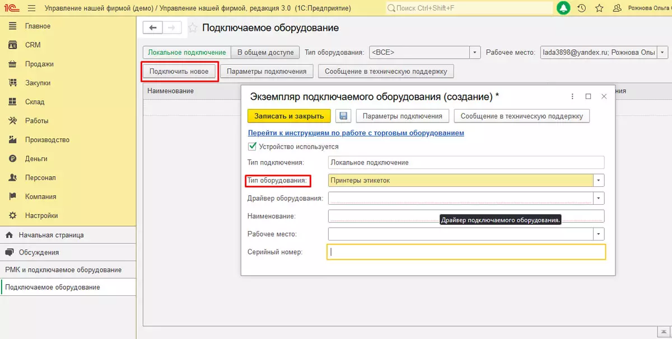
Task: Switch to Начальная страница tab
Action: 68,235
